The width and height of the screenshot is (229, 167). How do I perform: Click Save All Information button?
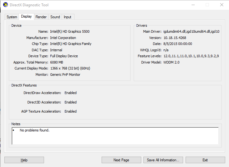click(163, 160)
